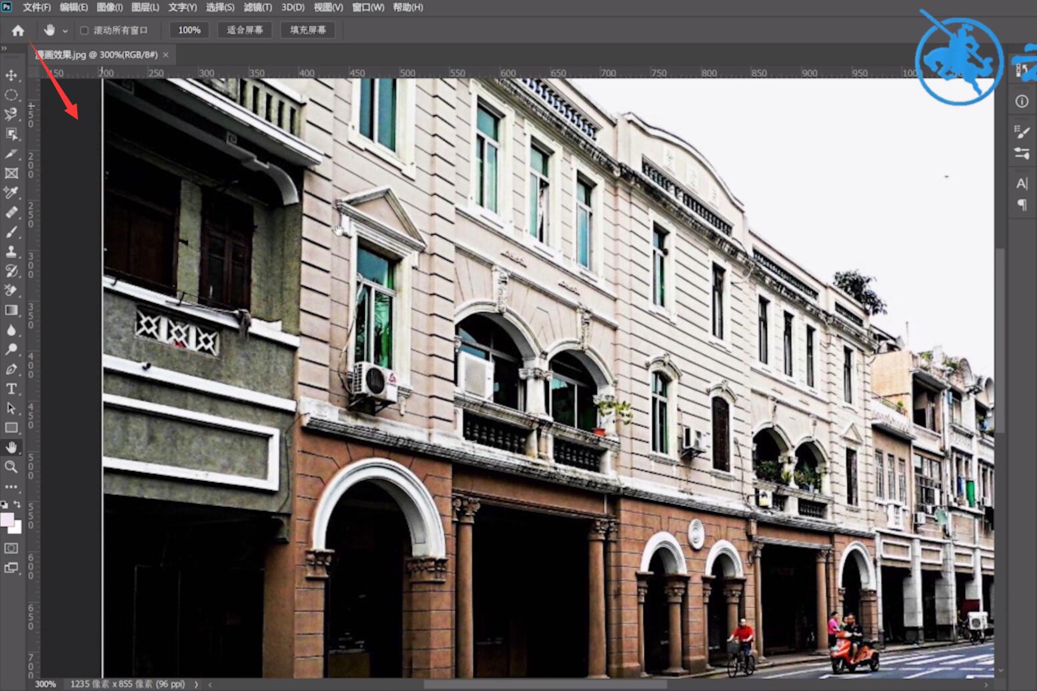Select the Rectangle shape tool
This screenshot has width=1037, height=691.
point(11,427)
